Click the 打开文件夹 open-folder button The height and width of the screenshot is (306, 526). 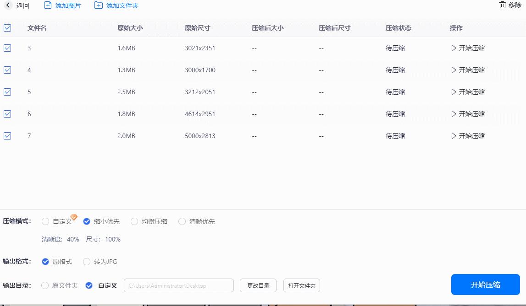click(301, 285)
